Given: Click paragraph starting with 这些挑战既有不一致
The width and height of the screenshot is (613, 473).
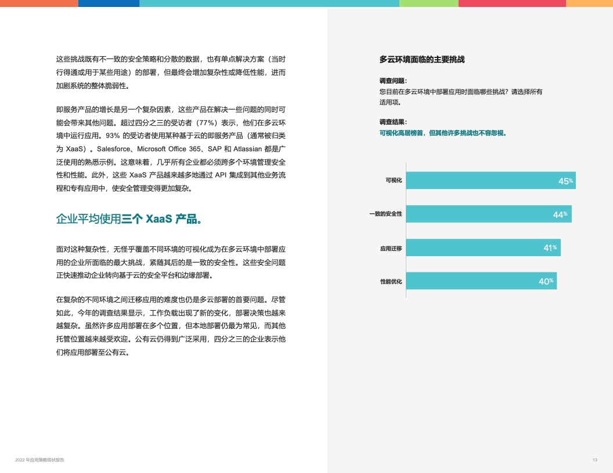Looking at the screenshot, I should [171, 72].
